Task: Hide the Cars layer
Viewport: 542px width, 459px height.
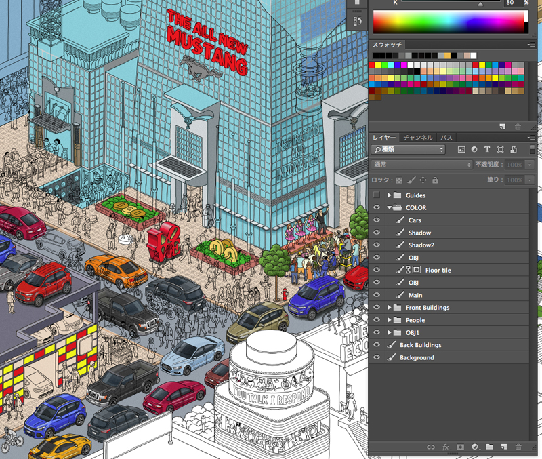Action: coord(377,220)
